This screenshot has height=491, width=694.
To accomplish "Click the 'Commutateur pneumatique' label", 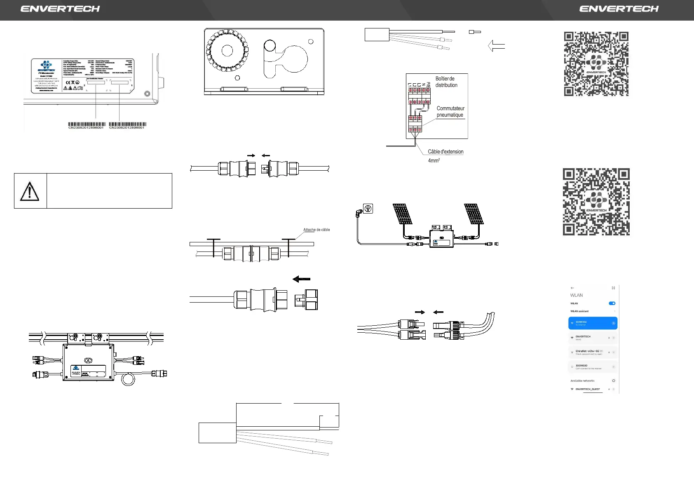I will coord(450,112).
